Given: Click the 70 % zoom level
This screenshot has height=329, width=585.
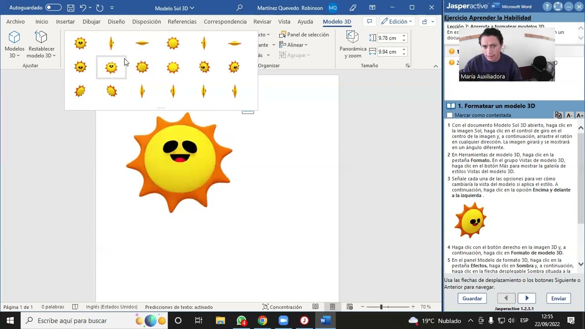Looking at the screenshot, I should (425, 307).
